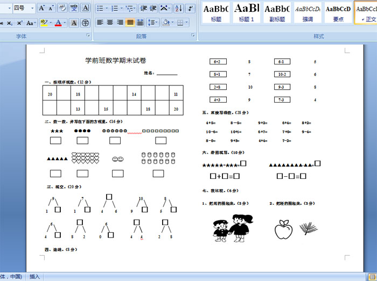Clear formatting with the eraser icon
The image size is (377, 281).
[62, 8]
